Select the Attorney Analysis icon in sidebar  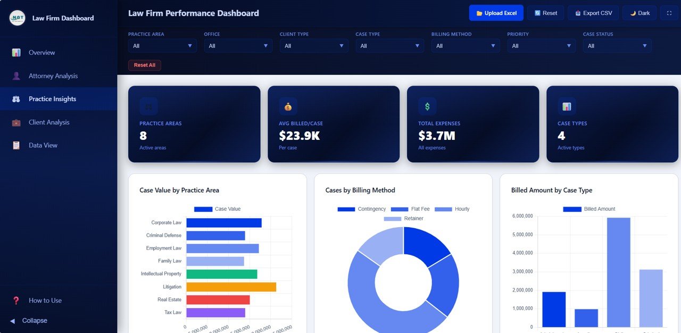(x=17, y=76)
